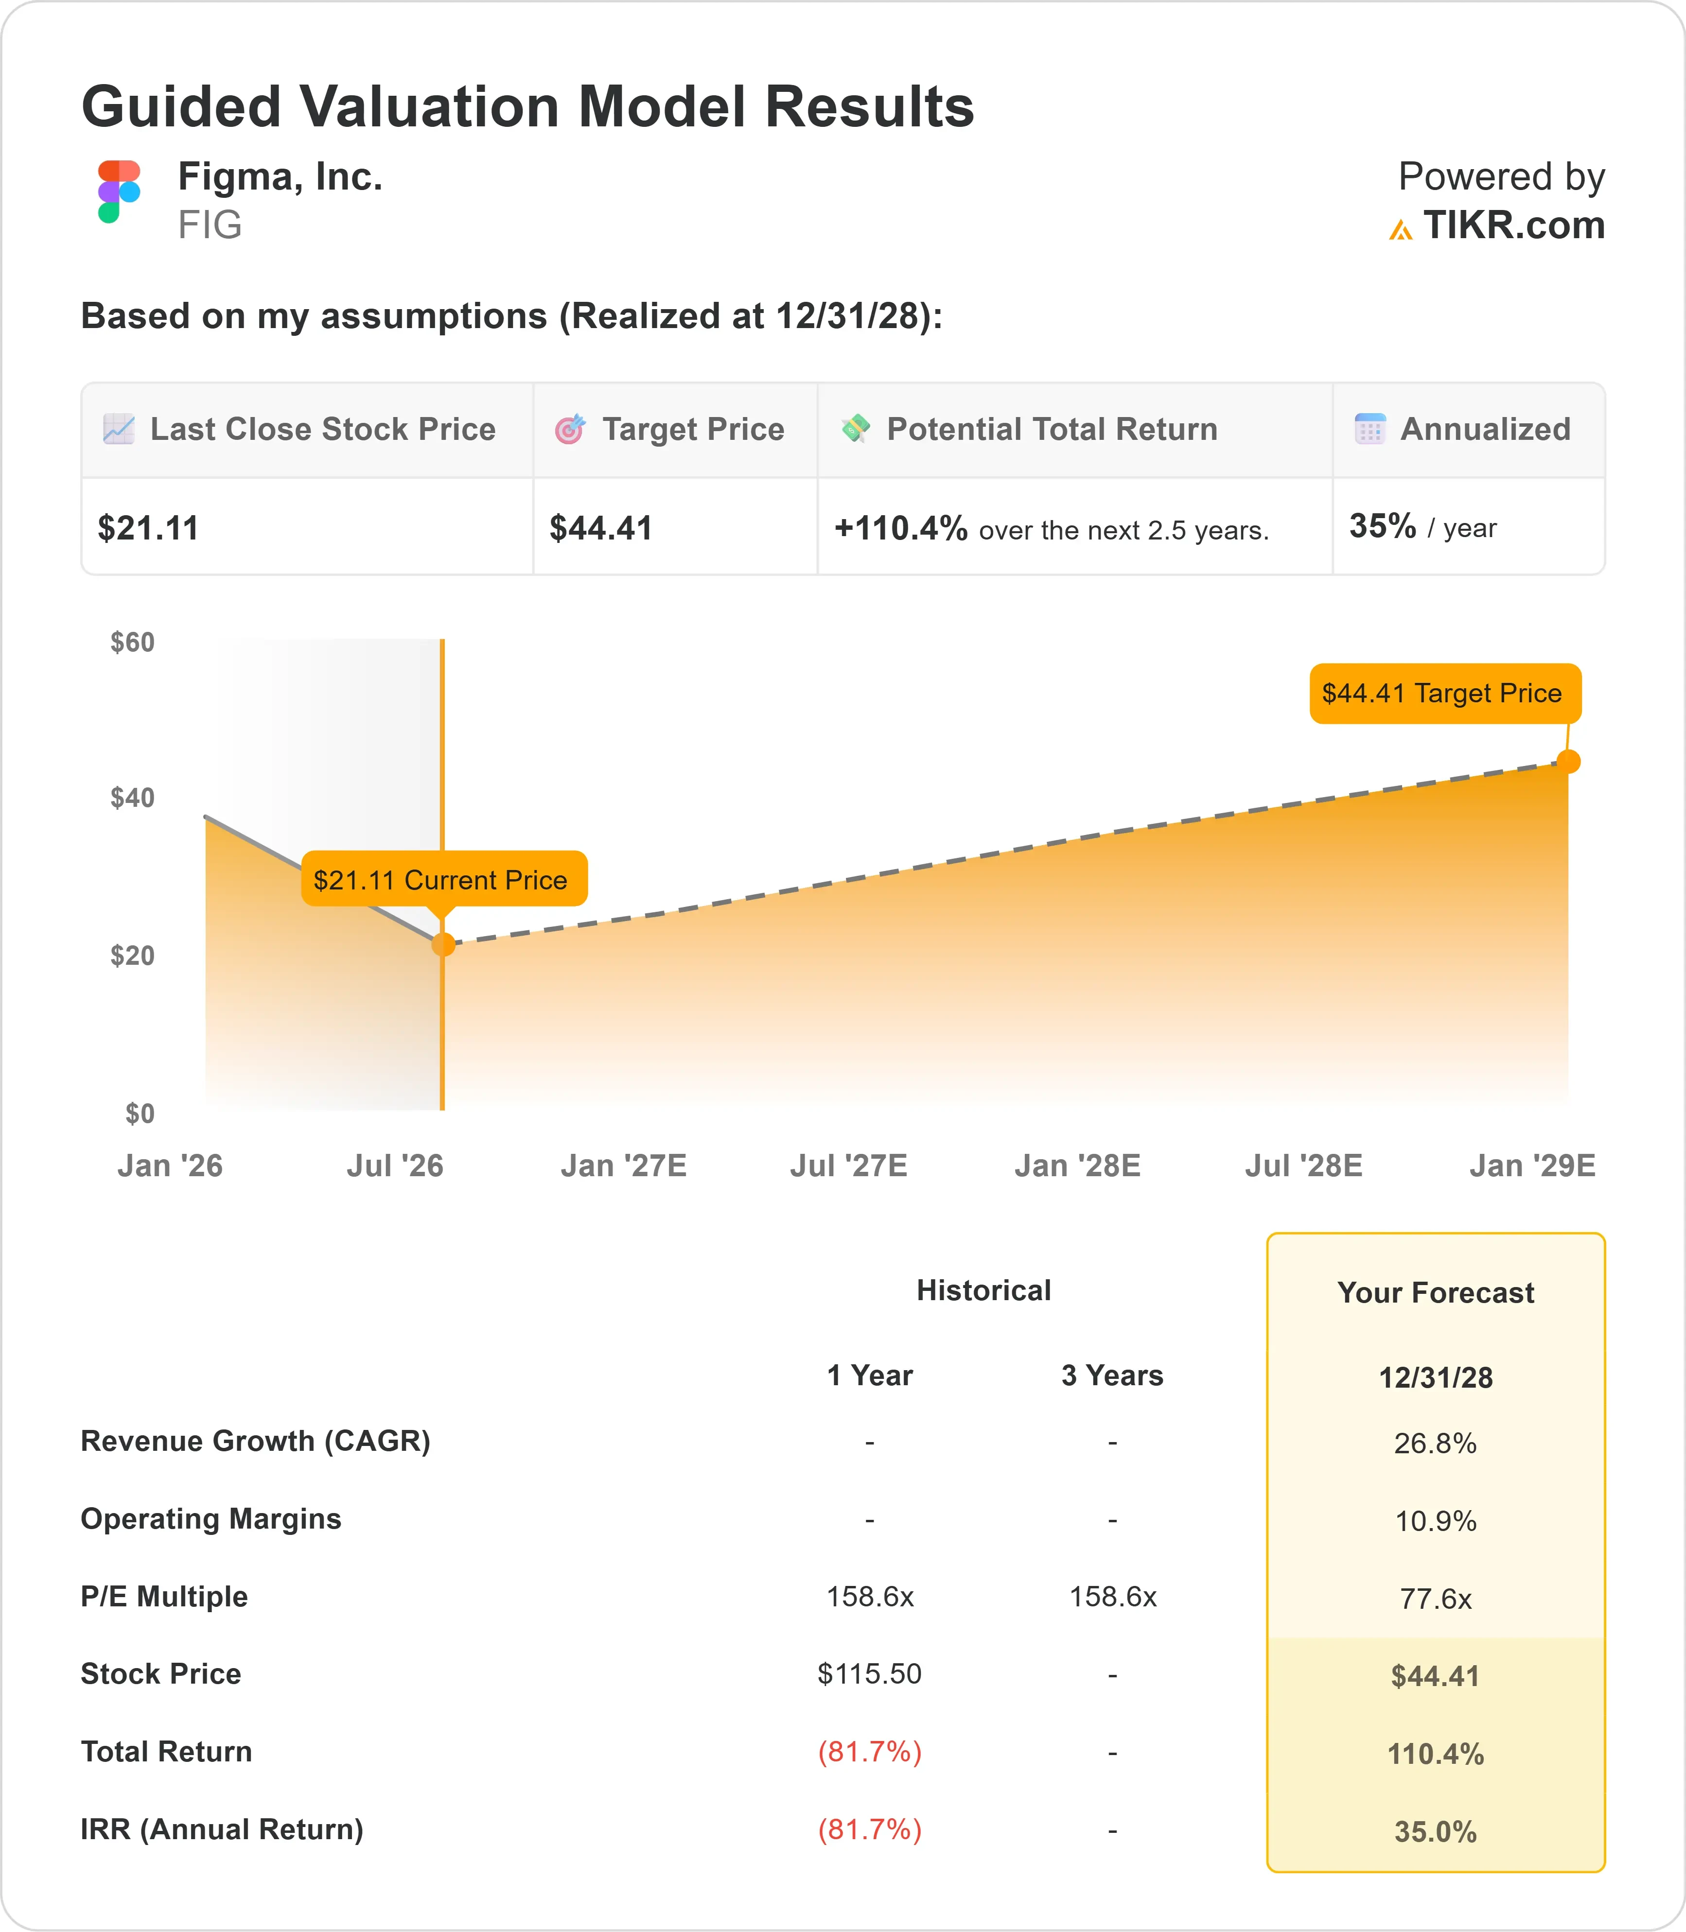Click the Figma logo icon
The width and height of the screenshot is (1686, 1932).
click(119, 192)
